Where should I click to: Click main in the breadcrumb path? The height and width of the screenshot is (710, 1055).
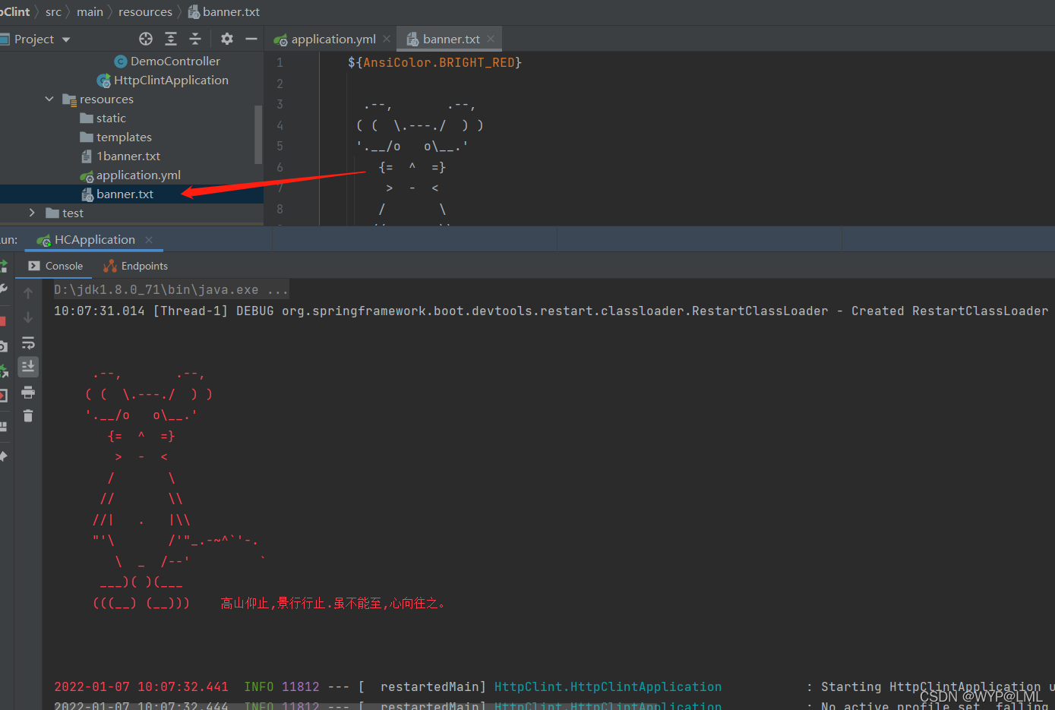[90, 11]
